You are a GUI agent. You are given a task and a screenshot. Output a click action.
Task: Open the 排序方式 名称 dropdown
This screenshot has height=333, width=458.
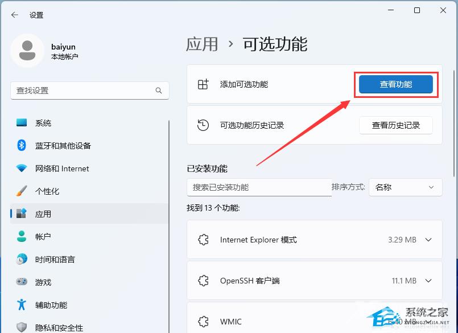[406, 187]
